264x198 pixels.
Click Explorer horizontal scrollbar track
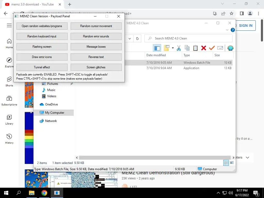coord(155,158)
